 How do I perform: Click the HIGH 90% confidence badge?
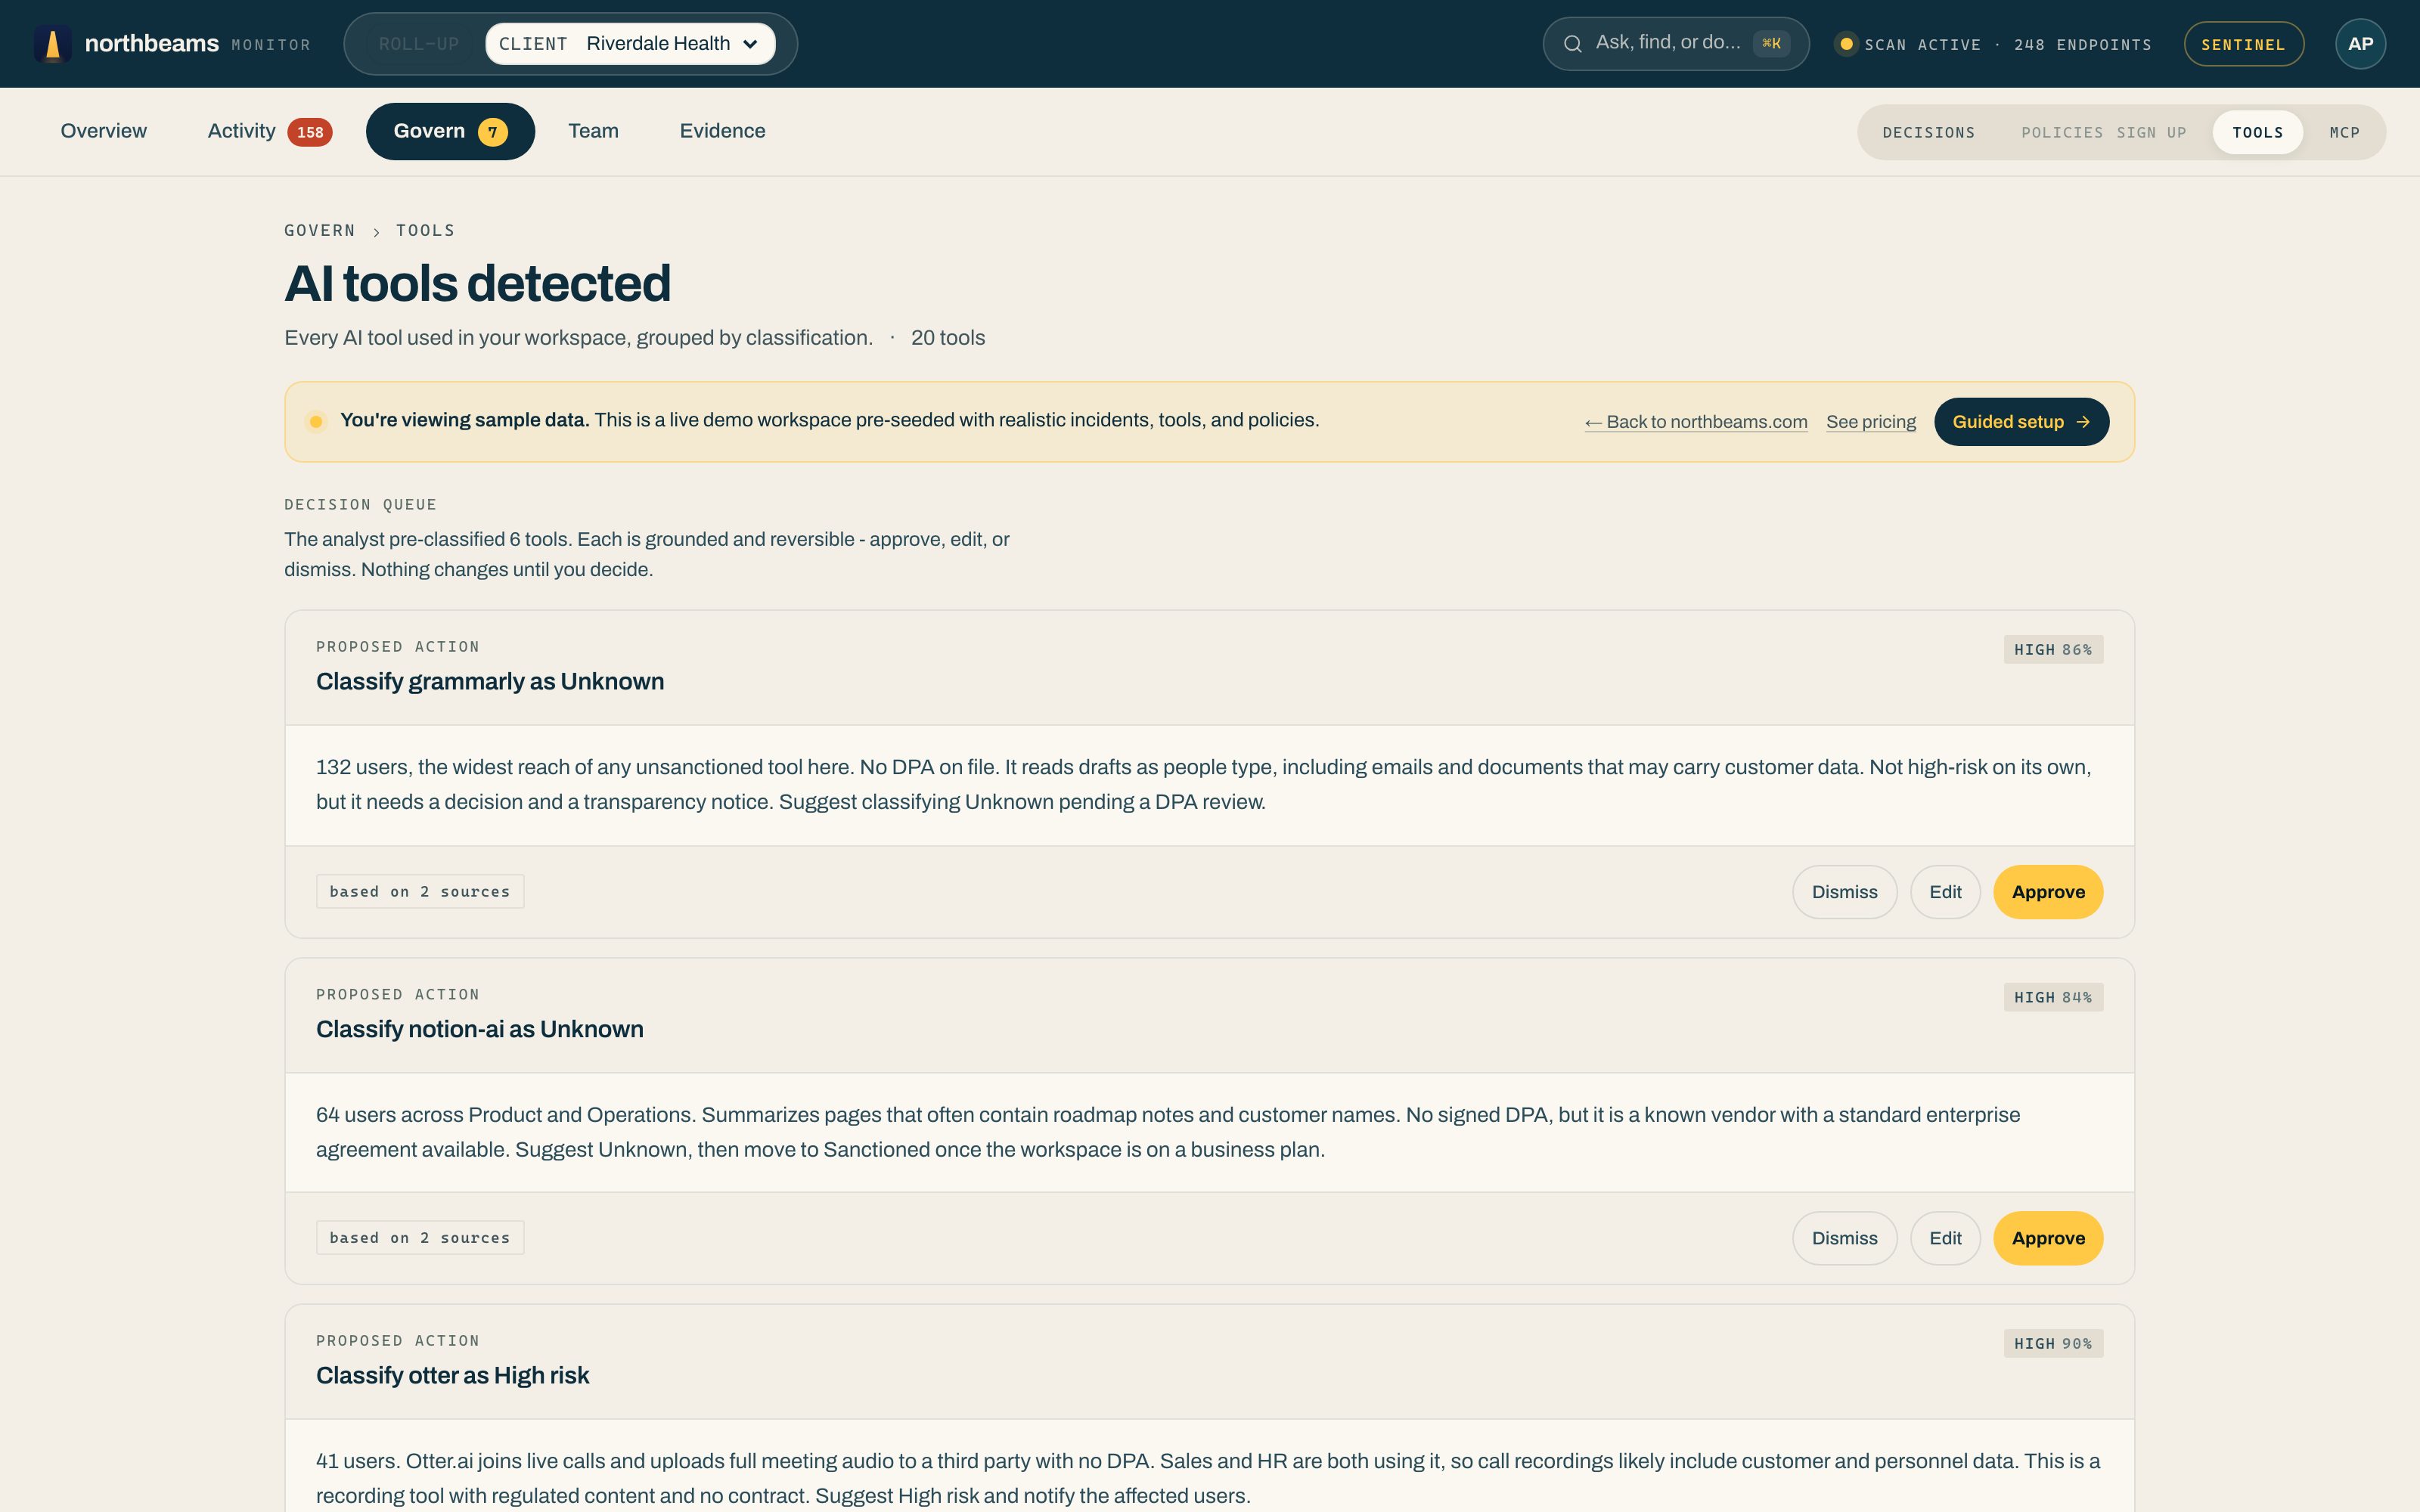pos(2053,1343)
